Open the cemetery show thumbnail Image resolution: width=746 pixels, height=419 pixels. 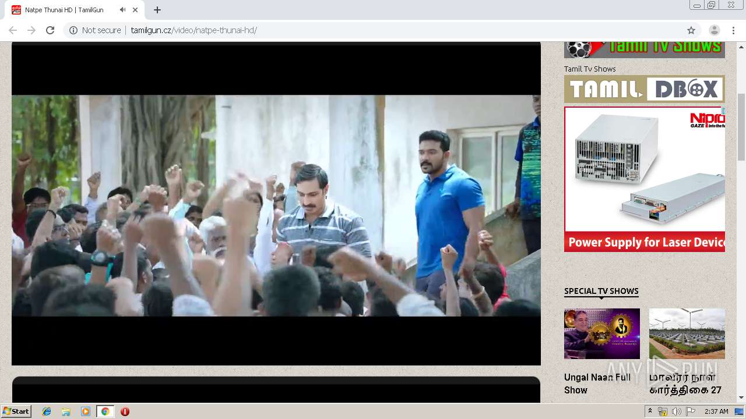click(x=687, y=333)
